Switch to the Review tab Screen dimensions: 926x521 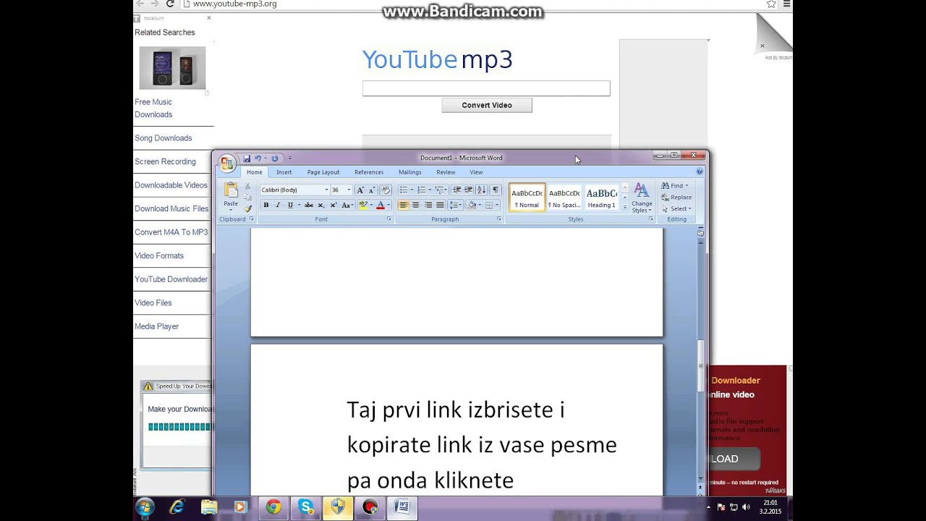446,172
